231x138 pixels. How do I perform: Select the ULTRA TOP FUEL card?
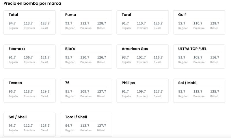coord(199,56)
